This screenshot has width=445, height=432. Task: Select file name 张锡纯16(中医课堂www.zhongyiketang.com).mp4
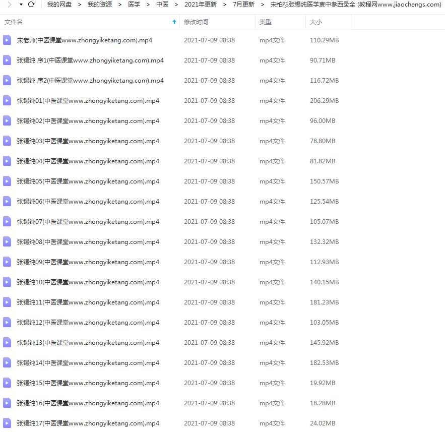(88, 403)
